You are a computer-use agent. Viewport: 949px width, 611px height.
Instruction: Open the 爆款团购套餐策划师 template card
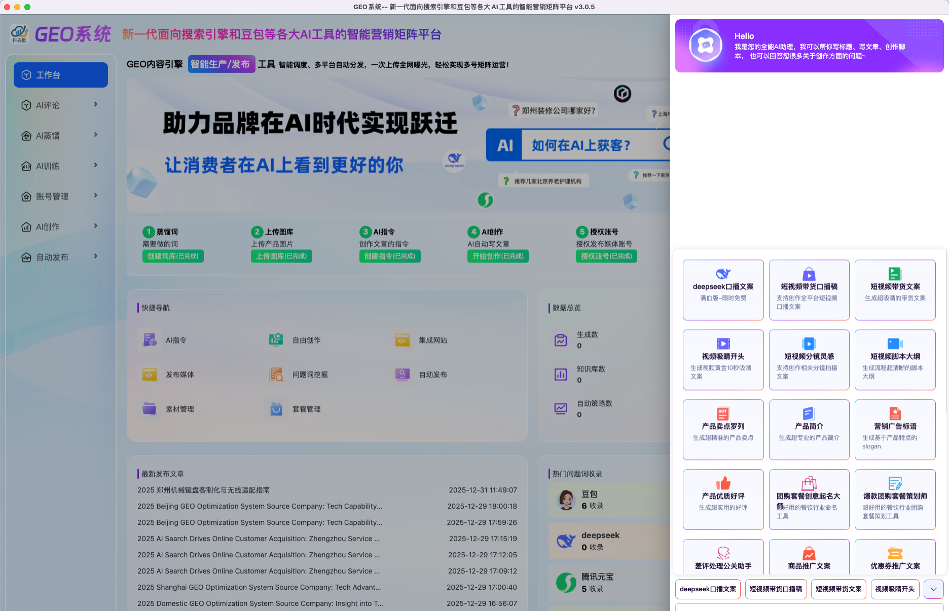click(895, 500)
